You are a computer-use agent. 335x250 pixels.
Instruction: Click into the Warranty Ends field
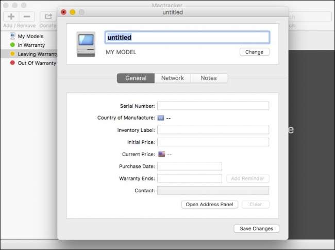(190, 178)
